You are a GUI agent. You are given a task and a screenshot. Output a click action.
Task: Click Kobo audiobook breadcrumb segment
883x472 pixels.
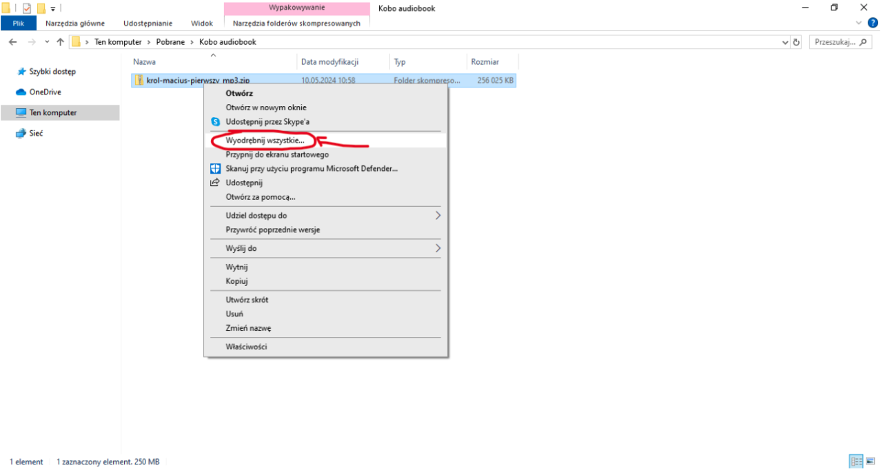[x=227, y=42]
